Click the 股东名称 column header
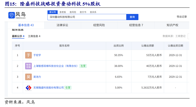Screen dimensions: 196x107 [x=64, y=46]
